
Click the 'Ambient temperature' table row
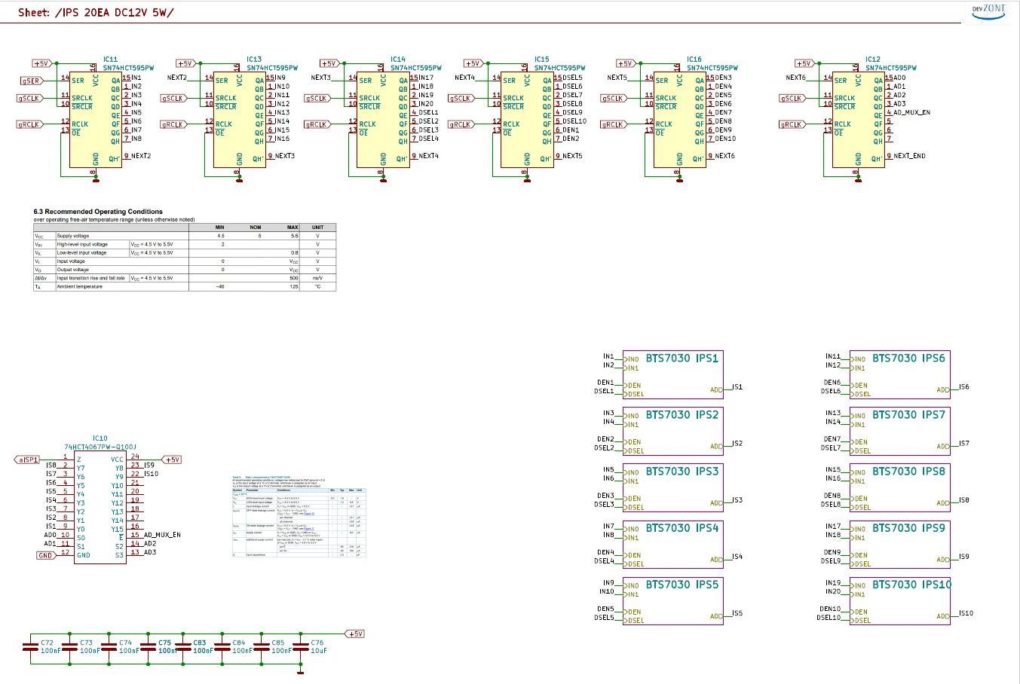(185, 286)
